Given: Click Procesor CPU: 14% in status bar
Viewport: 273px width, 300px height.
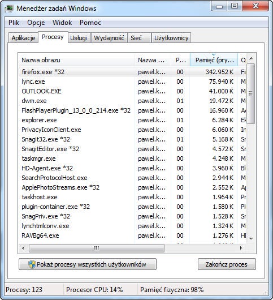Looking at the screenshot, I should coord(94,290).
